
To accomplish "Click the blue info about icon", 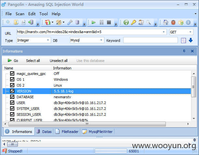I will pyautogui.click(x=188, y=22).
